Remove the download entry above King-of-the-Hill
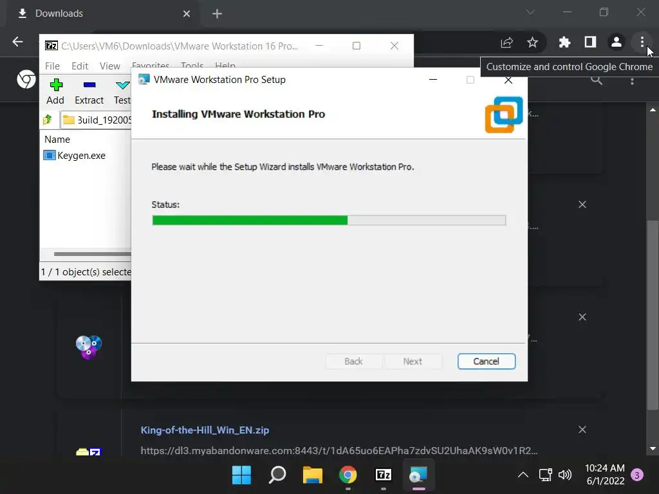Image resolution: width=659 pixels, height=494 pixels. (582, 316)
